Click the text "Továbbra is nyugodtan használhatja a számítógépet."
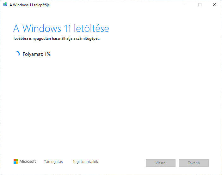This screenshot has width=222, height=175. tap(56, 38)
